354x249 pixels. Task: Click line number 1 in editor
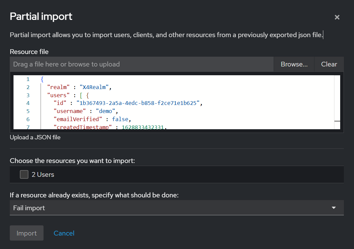pos(28,79)
